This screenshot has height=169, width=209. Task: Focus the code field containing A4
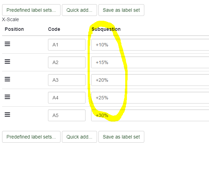(x=67, y=98)
